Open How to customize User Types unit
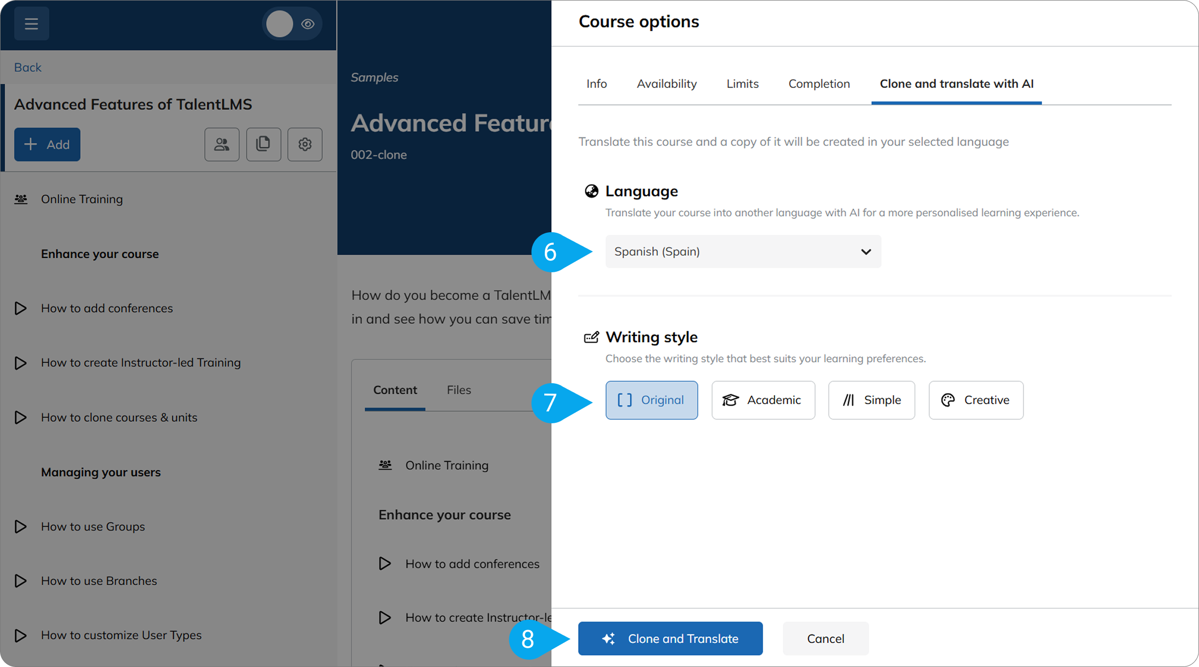Viewport: 1199px width, 667px height. pos(121,635)
